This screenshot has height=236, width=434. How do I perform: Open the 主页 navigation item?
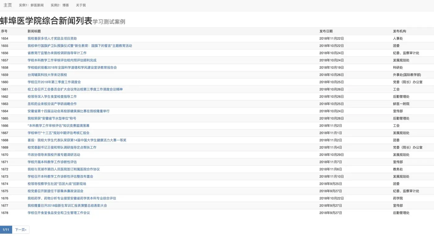pos(8,5)
